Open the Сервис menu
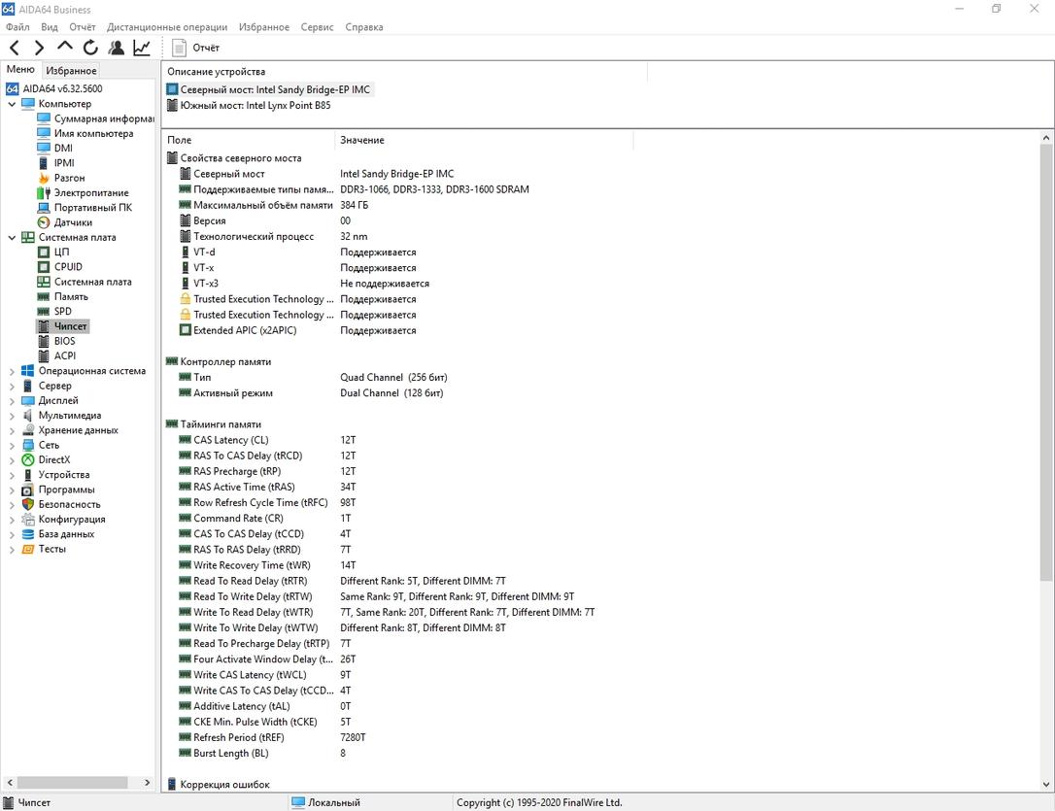1055x811 pixels. (x=317, y=27)
